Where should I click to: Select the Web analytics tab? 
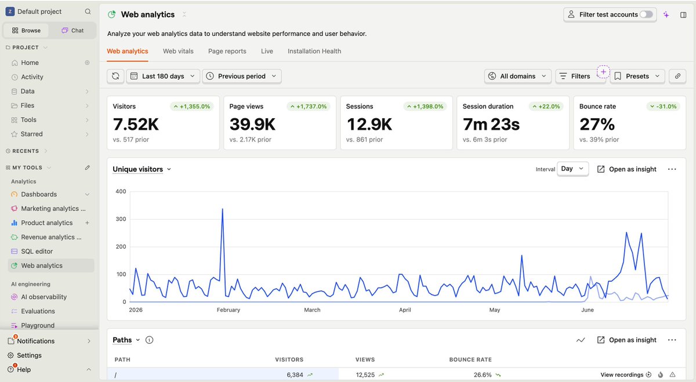tap(128, 51)
